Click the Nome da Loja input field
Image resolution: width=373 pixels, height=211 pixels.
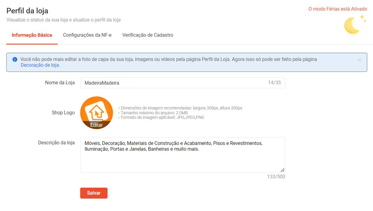183,83
